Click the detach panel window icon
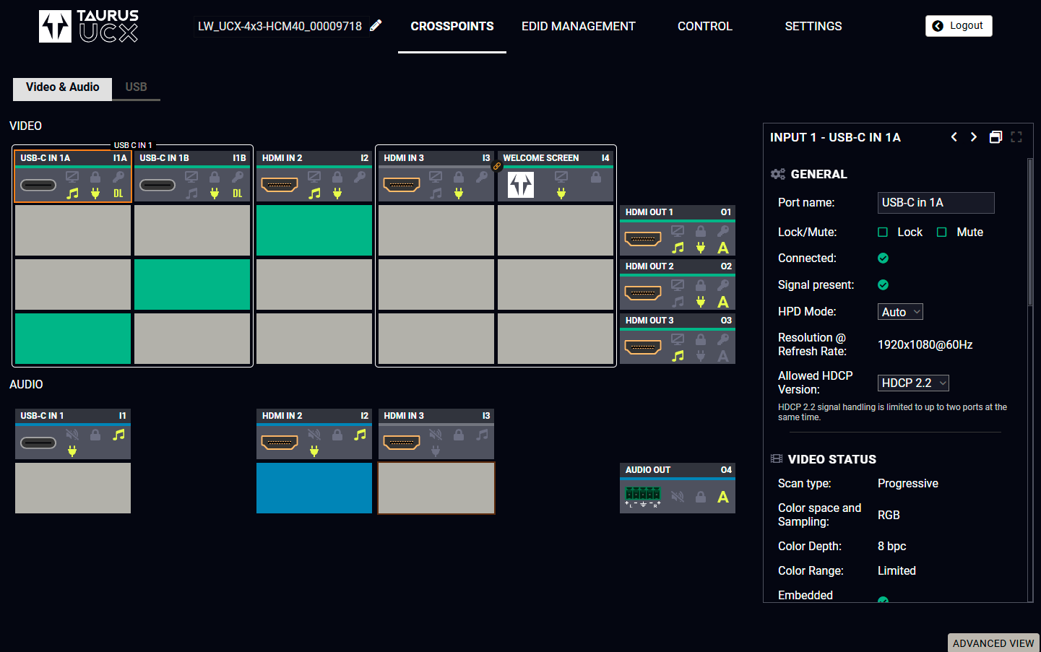The height and width of the screenshot is (652, 1041). click(x=995, y=137)
